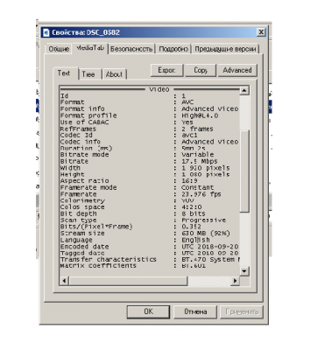This screenshot has width=325, height=350.
Task: Close the DSC_0582 properties dialog
Action: [x=261, y=32]
